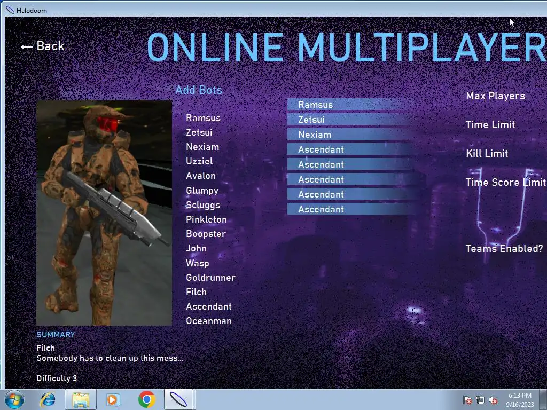
Task: Open the clock showing 6:13 PM
Action: pos(520,400)
